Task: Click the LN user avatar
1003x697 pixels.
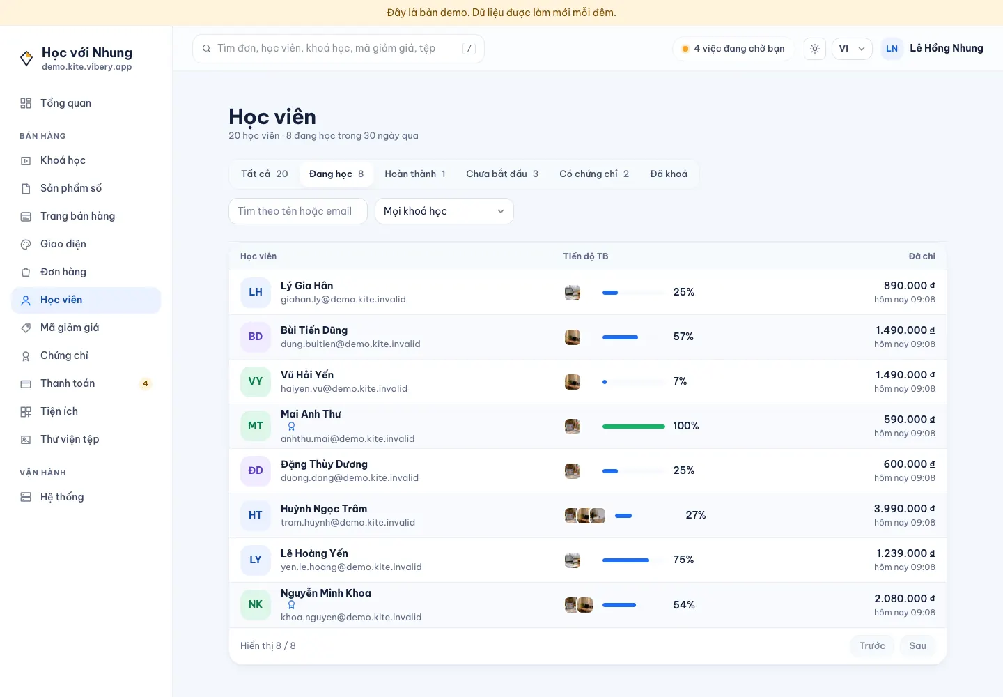Action: [x=892, y=48]
